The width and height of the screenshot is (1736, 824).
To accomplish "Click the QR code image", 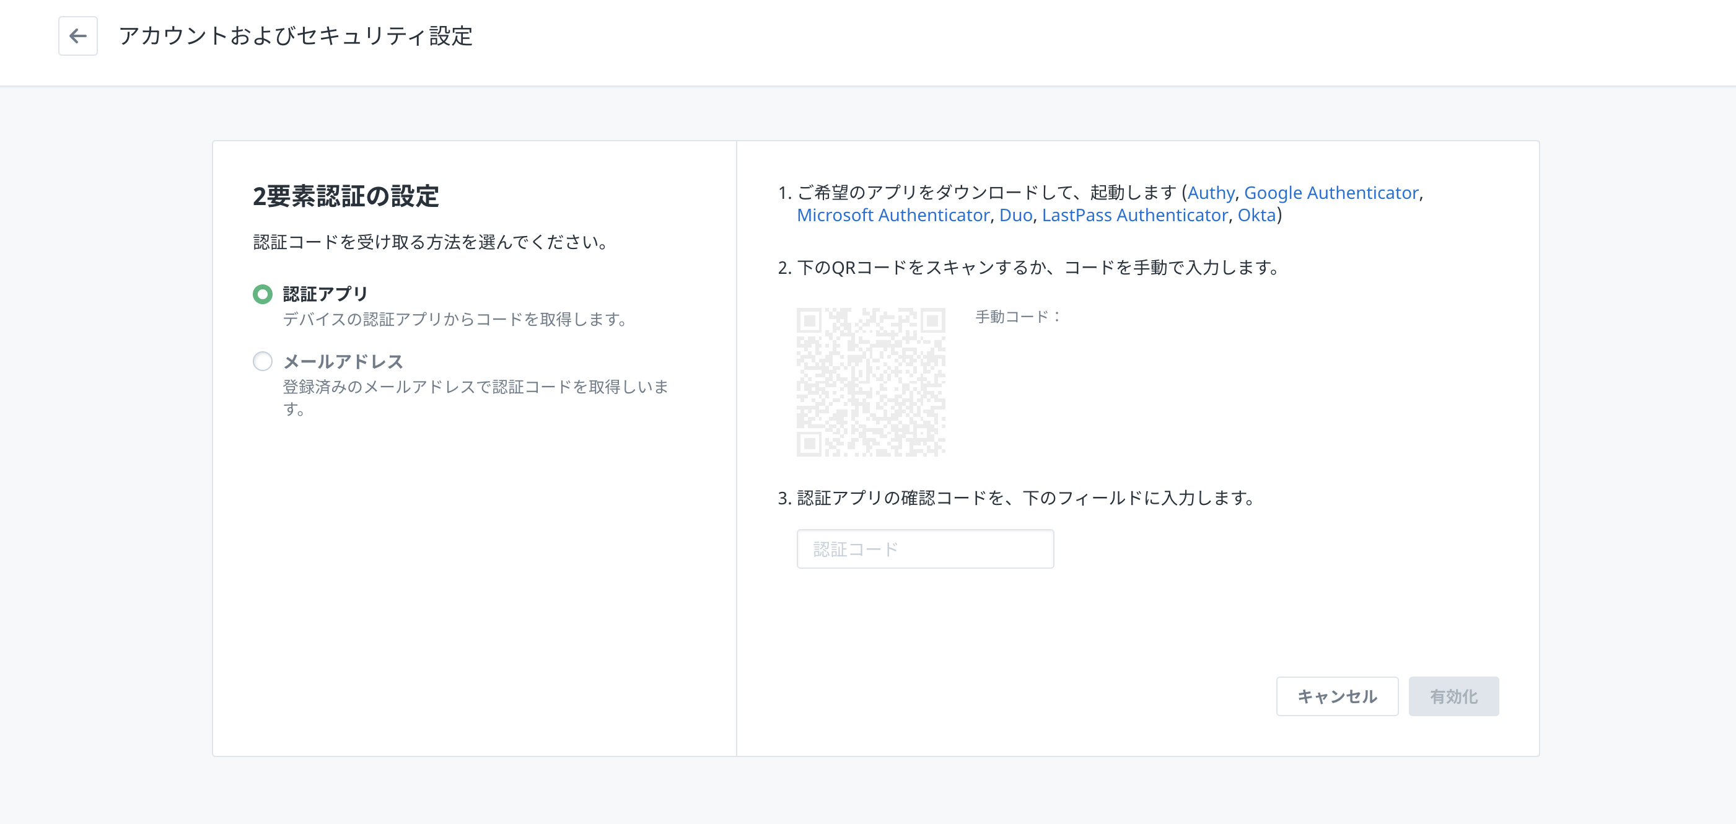I will click(x=870, y=382).
